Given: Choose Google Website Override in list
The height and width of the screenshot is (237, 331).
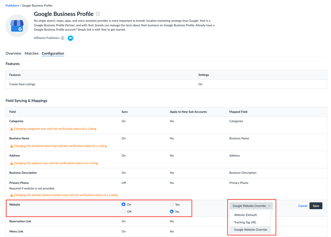Looking at the screenshot, I should [250, 230].
